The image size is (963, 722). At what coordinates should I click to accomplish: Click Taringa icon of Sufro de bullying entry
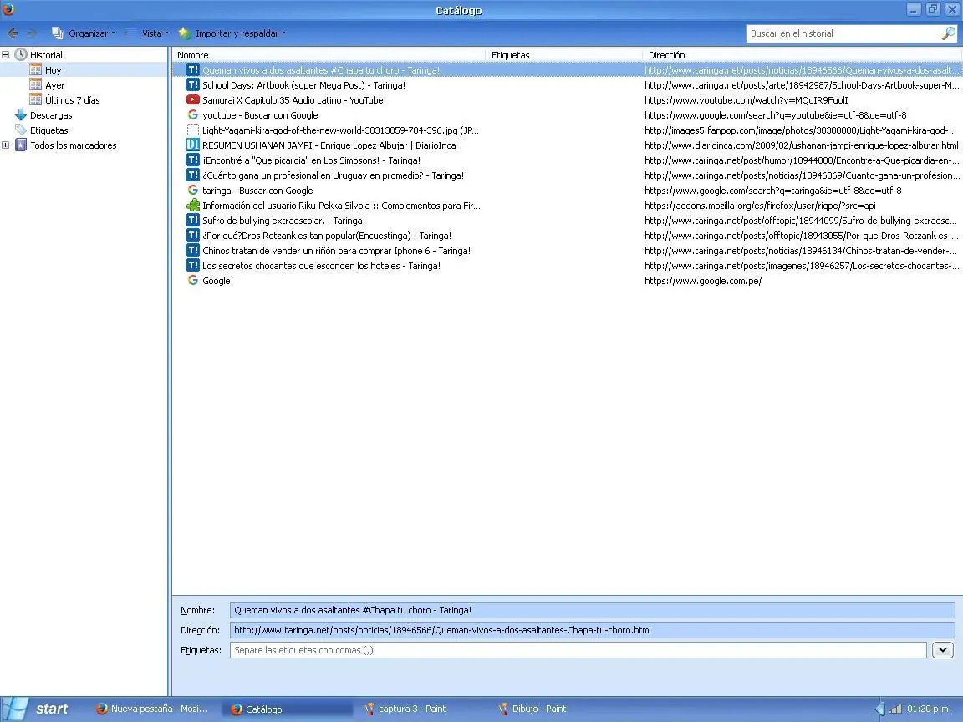[x=193, y=220]
